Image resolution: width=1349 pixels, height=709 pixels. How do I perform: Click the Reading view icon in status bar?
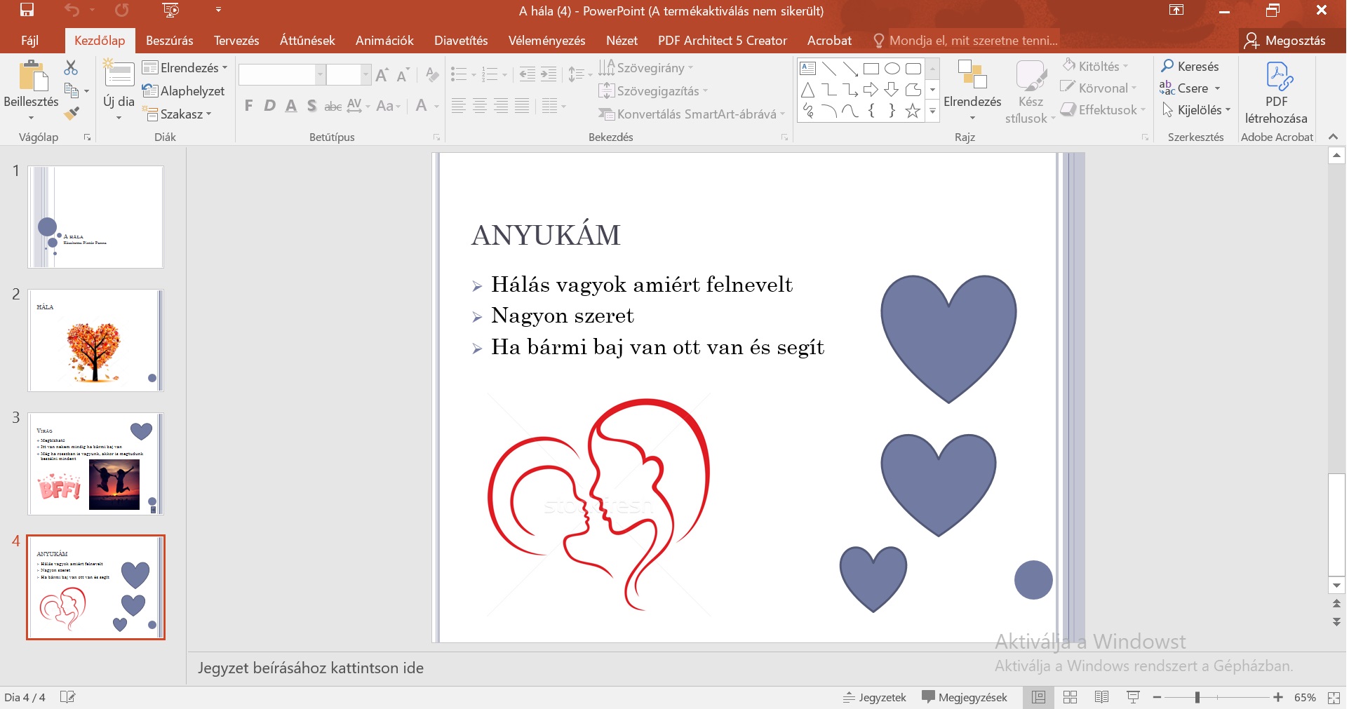1101,697
